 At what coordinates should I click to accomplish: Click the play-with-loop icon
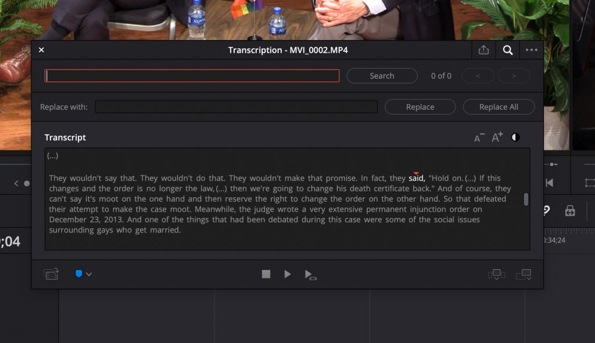(x=310, y=274)
